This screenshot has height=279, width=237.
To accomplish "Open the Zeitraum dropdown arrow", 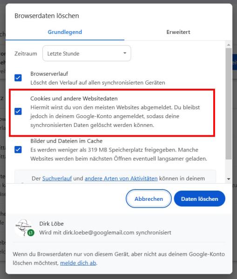I will pos(125,53).
